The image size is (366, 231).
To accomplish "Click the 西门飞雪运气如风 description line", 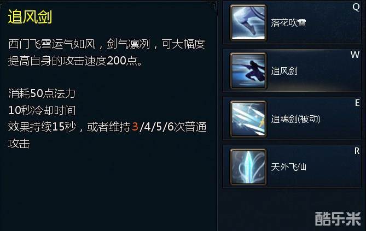I will (107, 44).
